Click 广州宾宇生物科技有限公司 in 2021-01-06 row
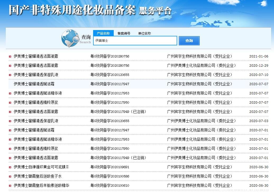Image resolution: width=274 pixels, height=193 pixels. pyautogui.click(x=189, y=56)
